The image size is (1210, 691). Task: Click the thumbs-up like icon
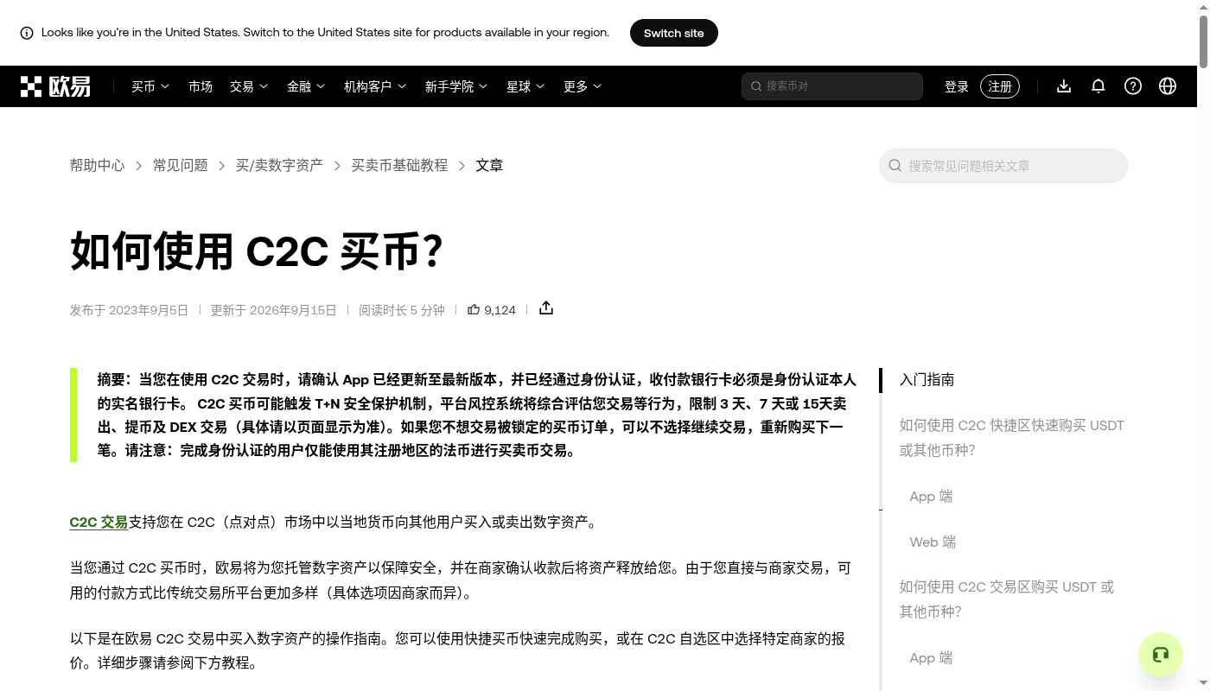tap(474, 309)
